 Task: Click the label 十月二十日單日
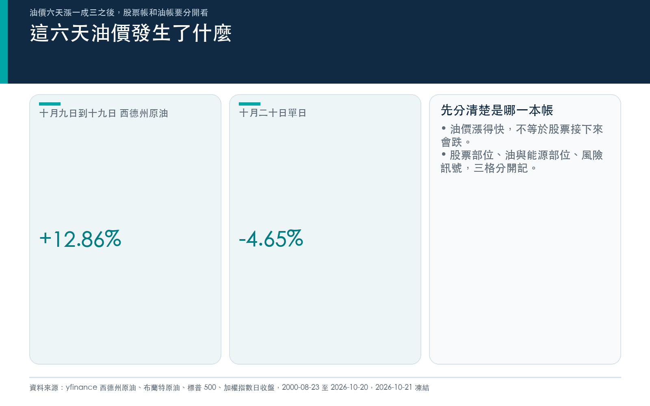tap(273, 113)
